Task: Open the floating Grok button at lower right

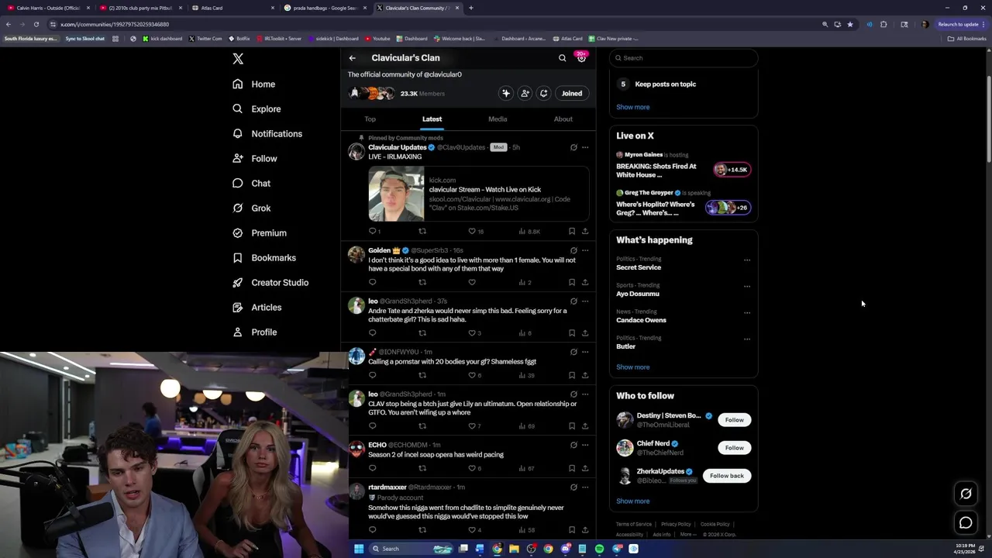Action: 966,494
